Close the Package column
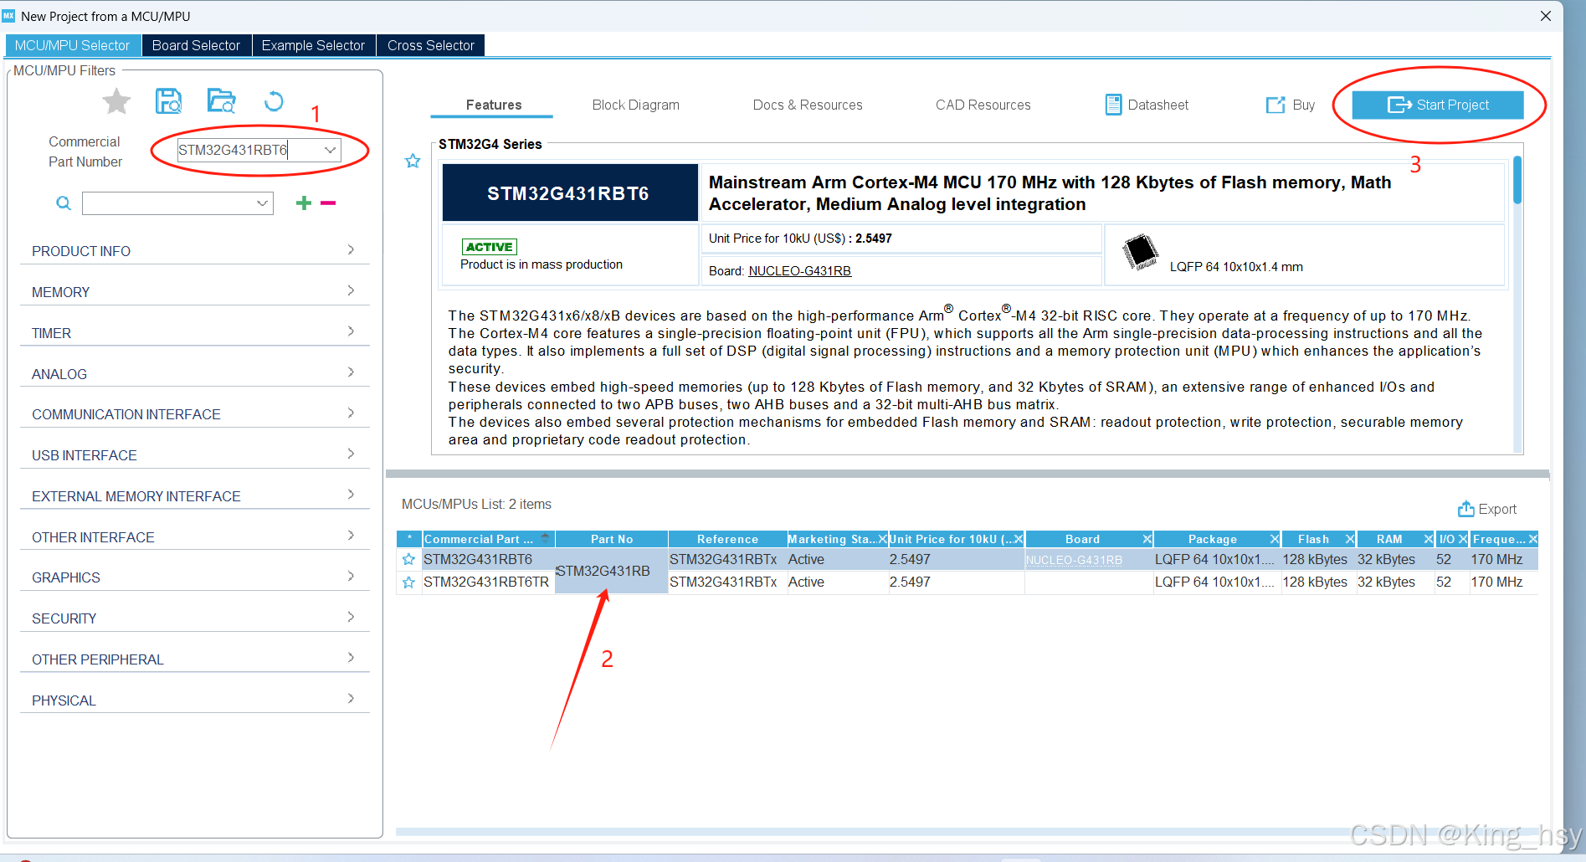Screen dimensions: 1586x862 point(1275,539)
